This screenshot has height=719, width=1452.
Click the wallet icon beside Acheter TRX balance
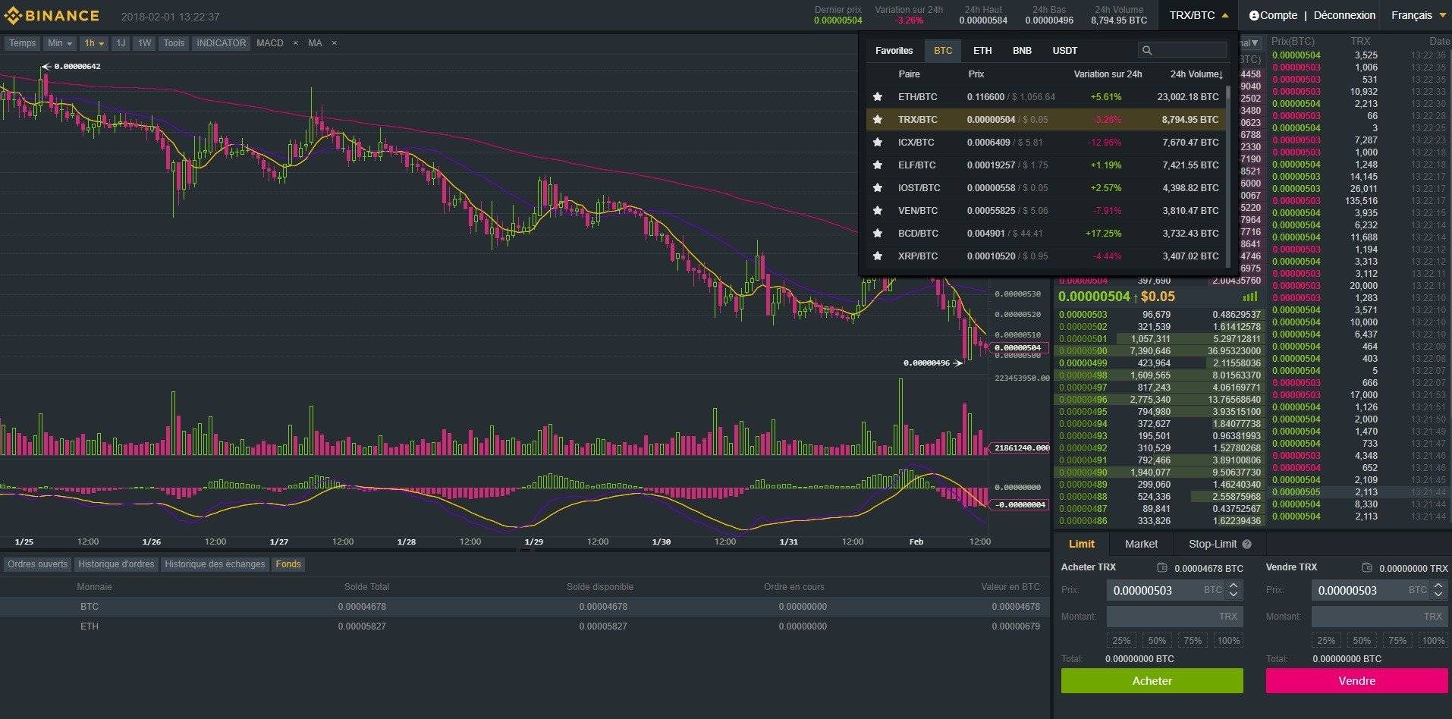[1162, 567]
